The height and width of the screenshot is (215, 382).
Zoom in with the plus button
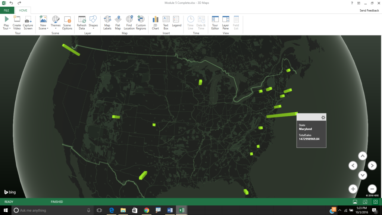(x=353, y=189)
